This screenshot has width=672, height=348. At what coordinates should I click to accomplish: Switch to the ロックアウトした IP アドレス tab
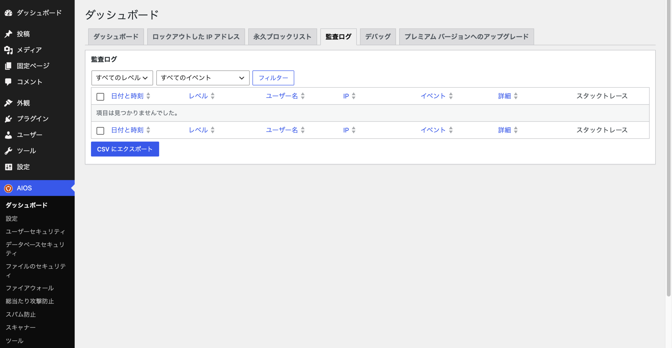(196, 37)
